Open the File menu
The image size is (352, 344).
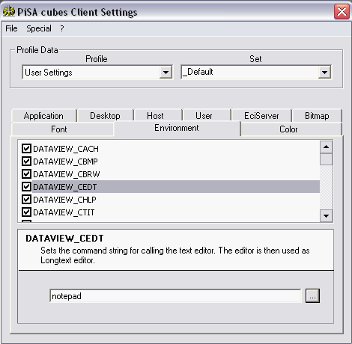11,28
